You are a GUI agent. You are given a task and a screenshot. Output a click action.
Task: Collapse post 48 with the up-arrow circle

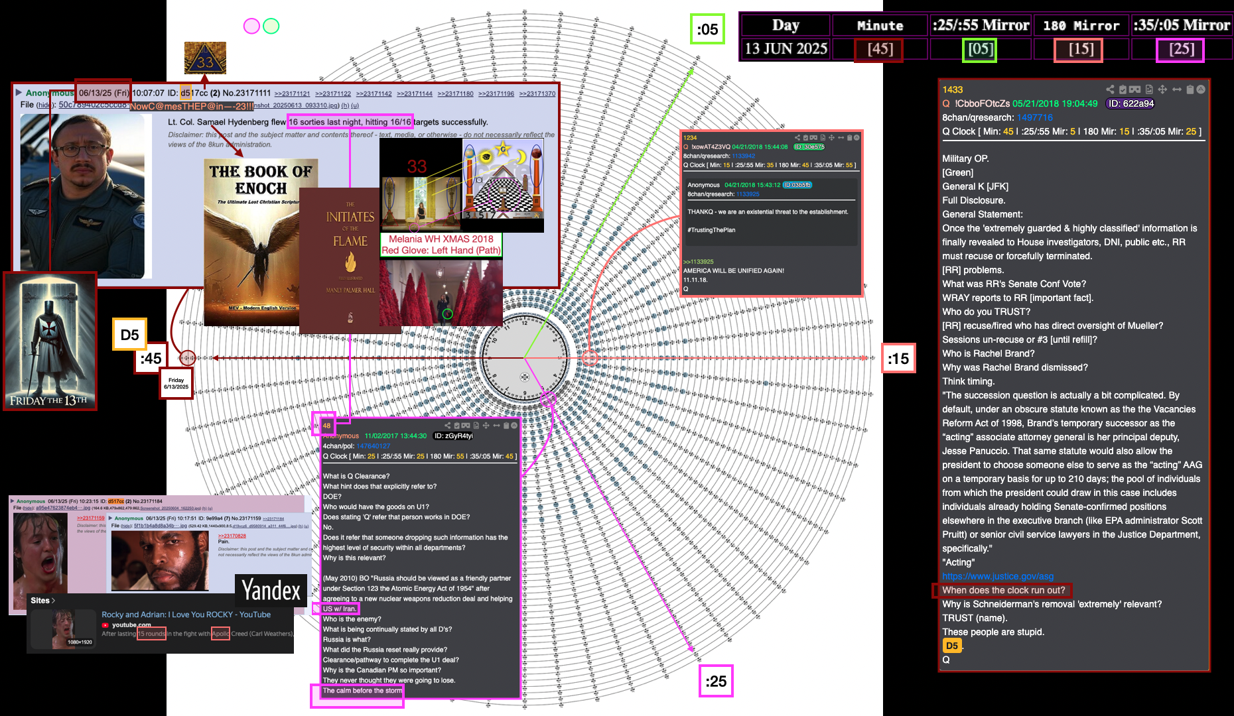(x=514, y=426)
